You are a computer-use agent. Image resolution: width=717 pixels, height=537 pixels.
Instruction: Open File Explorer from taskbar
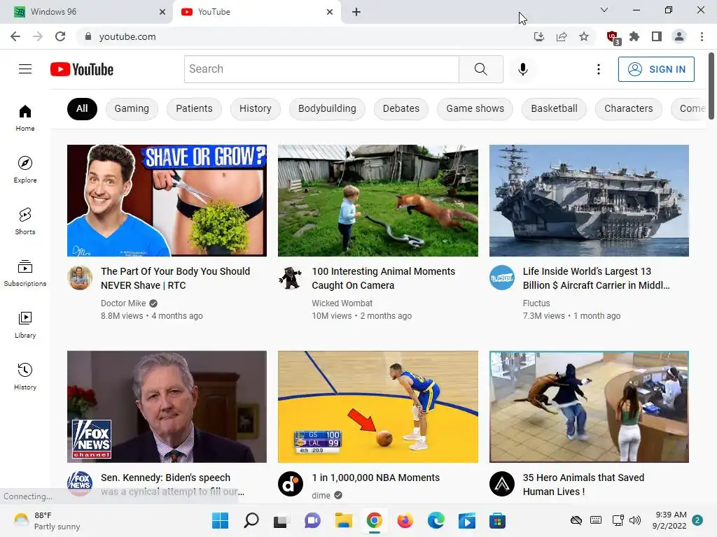point(343,520)
